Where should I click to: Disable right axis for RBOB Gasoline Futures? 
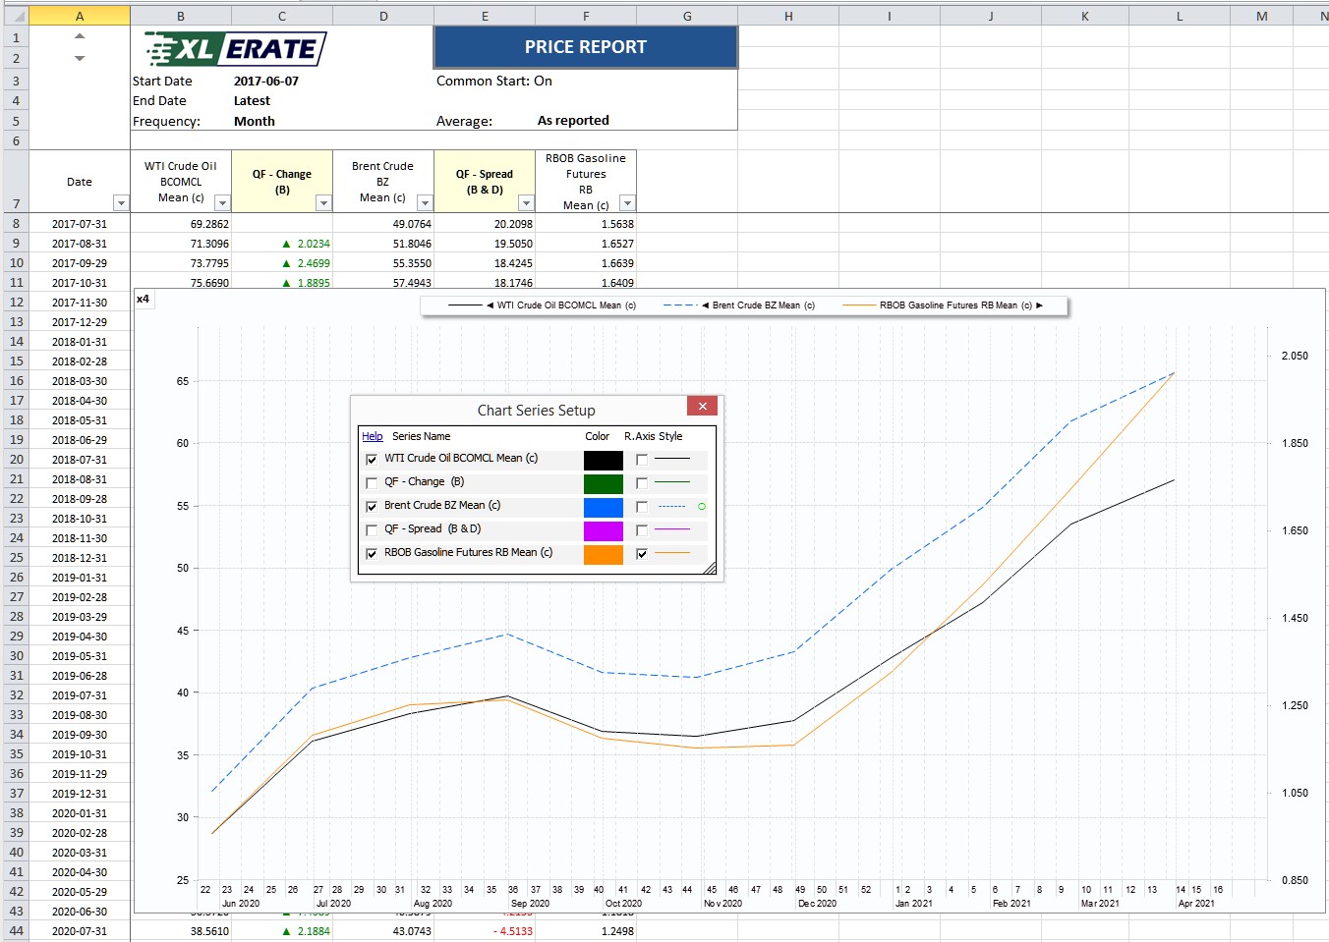(x=642, y=554)
